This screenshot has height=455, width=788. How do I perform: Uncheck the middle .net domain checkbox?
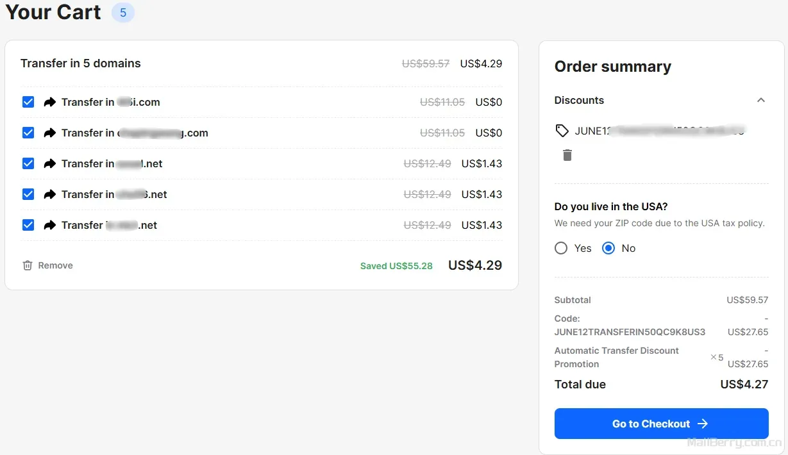28,194
